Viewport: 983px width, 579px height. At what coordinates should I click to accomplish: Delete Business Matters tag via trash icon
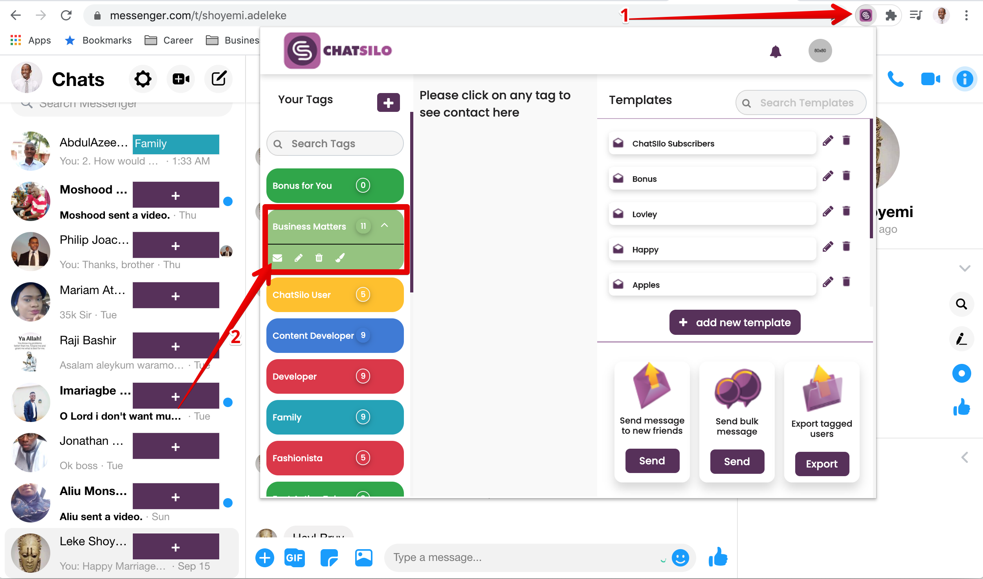(x=319, y=258)
